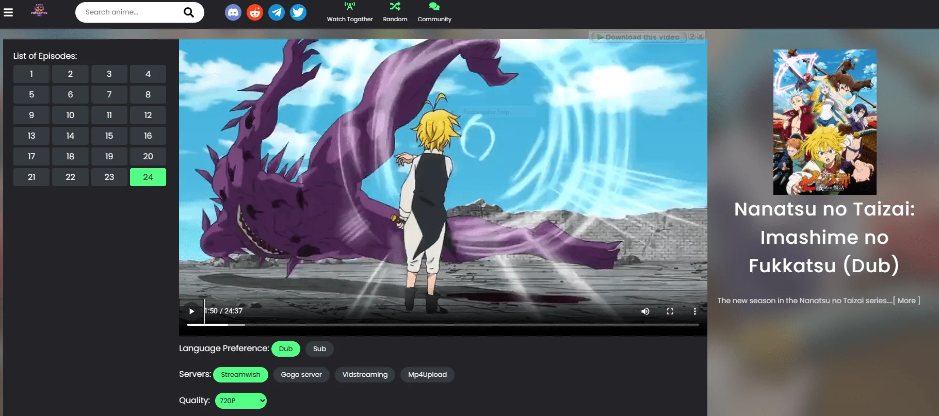This screenshot has width=939, height=416.
Task: Open the Community page
Action: 434,12
